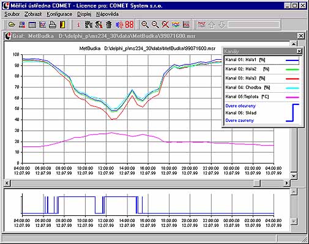Image resolution: width=309 pixels, height=244 pixels.
Task: Click the horizontal scrollbar right arrow
Action: tap(287, 183)
